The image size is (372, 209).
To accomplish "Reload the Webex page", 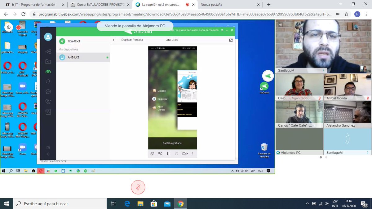I will [x=23, y=14].
